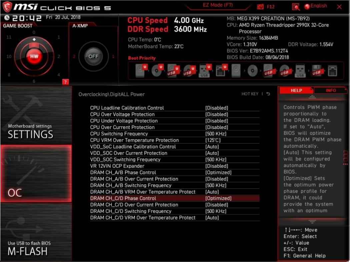The width and height of the screenshot is (350, 262).
Task: Click the back arrow next to HOT KEY
Action: point(268,94)
